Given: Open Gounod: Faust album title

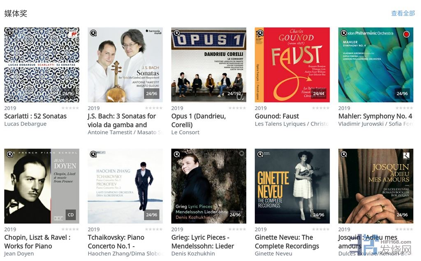Looking at the screenshot, I should coord(277,116).
